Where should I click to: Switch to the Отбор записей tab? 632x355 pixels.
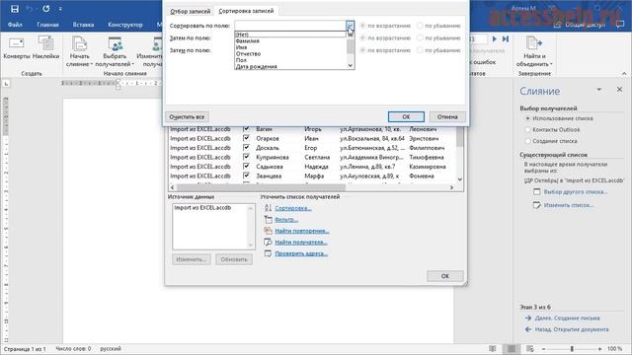click(191, 11)
